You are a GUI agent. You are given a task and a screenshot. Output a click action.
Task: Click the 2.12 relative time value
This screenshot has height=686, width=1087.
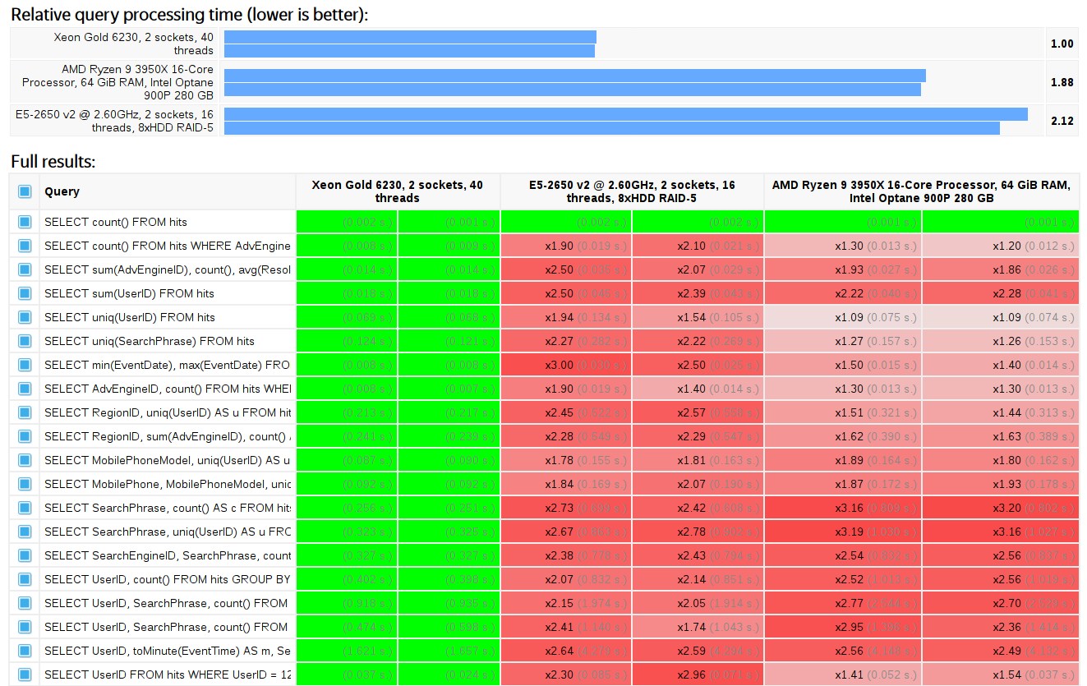(1062, 121)
